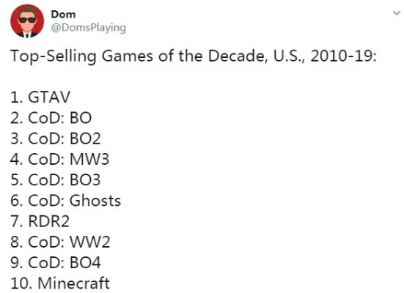
Task: Select the '6. CoD: Ghosts' line
Action: point(66,201)
